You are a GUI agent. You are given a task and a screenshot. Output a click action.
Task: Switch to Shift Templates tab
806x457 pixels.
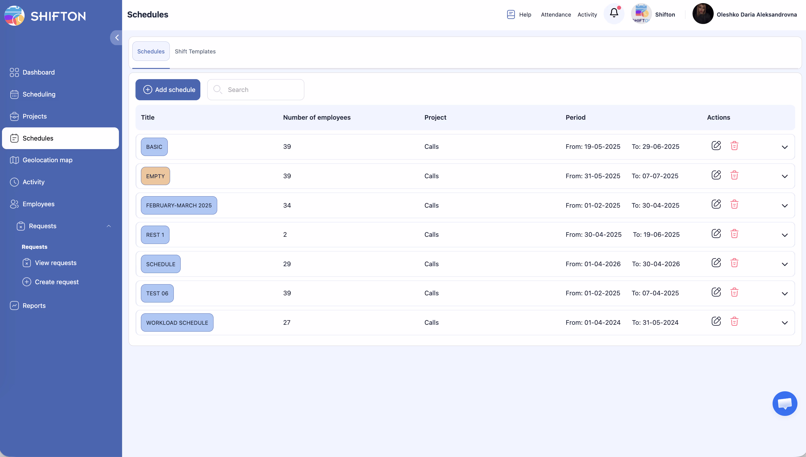tap(195, 51)
